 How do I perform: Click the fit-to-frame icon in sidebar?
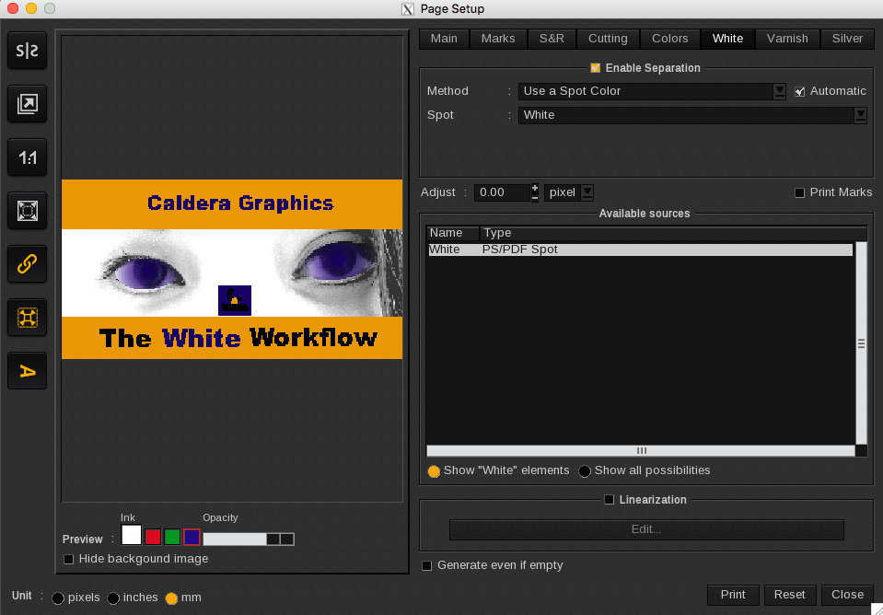27,211
